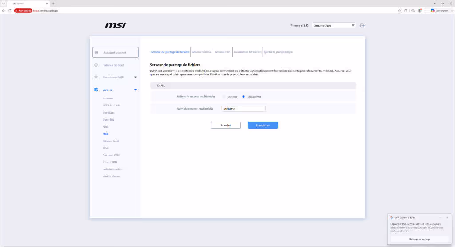
Task: Collapse the Avancé submenu arrow
Action: [135, 90]
